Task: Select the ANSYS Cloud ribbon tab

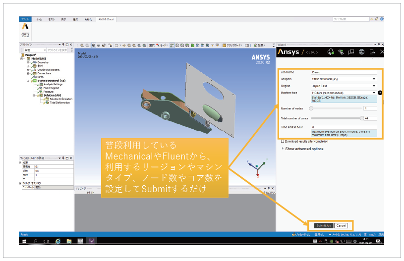Action: pos(106,19)
